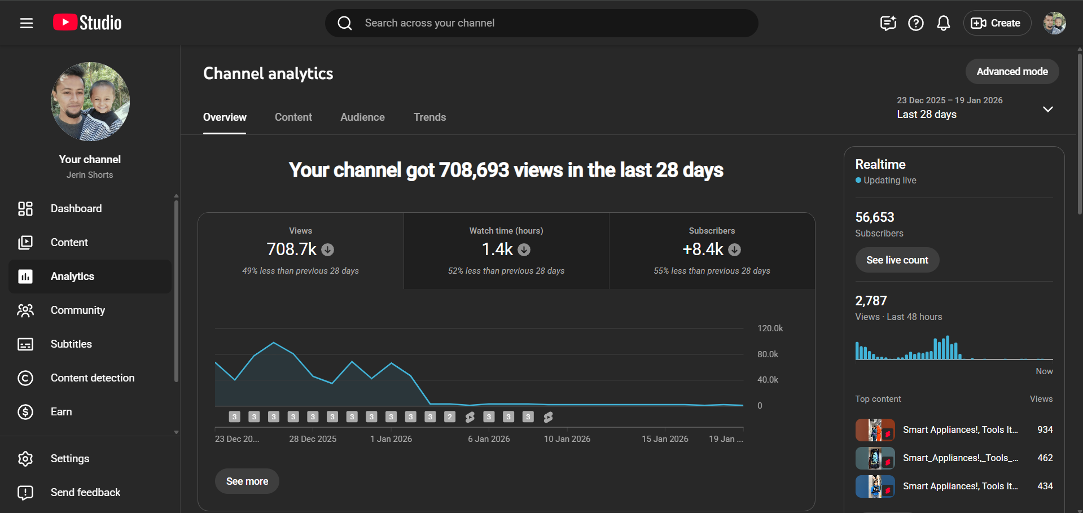
Task: Open the hamburger navigation menu
Action: tap(27, 23)
